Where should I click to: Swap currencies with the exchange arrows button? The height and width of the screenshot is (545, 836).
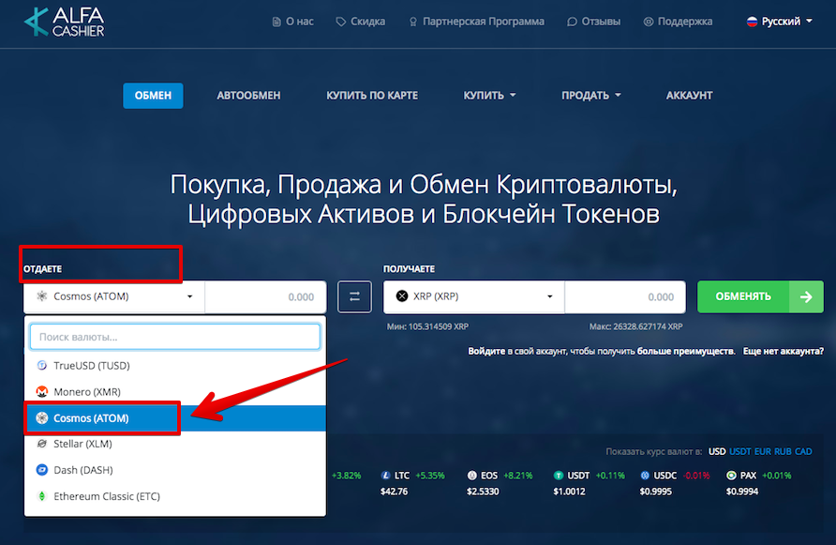coord(354,296)
